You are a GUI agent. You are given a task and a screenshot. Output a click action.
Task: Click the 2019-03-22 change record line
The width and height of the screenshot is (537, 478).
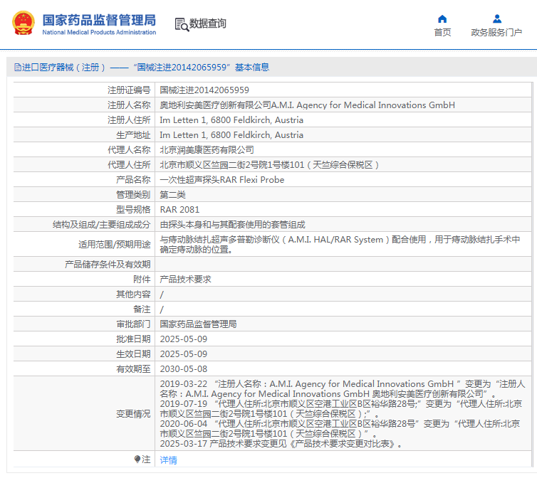click(342, 388)
